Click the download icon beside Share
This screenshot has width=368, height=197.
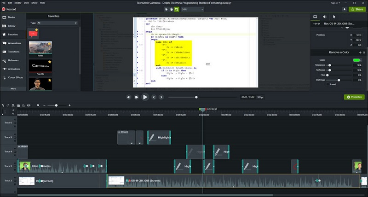pos(345,9)
